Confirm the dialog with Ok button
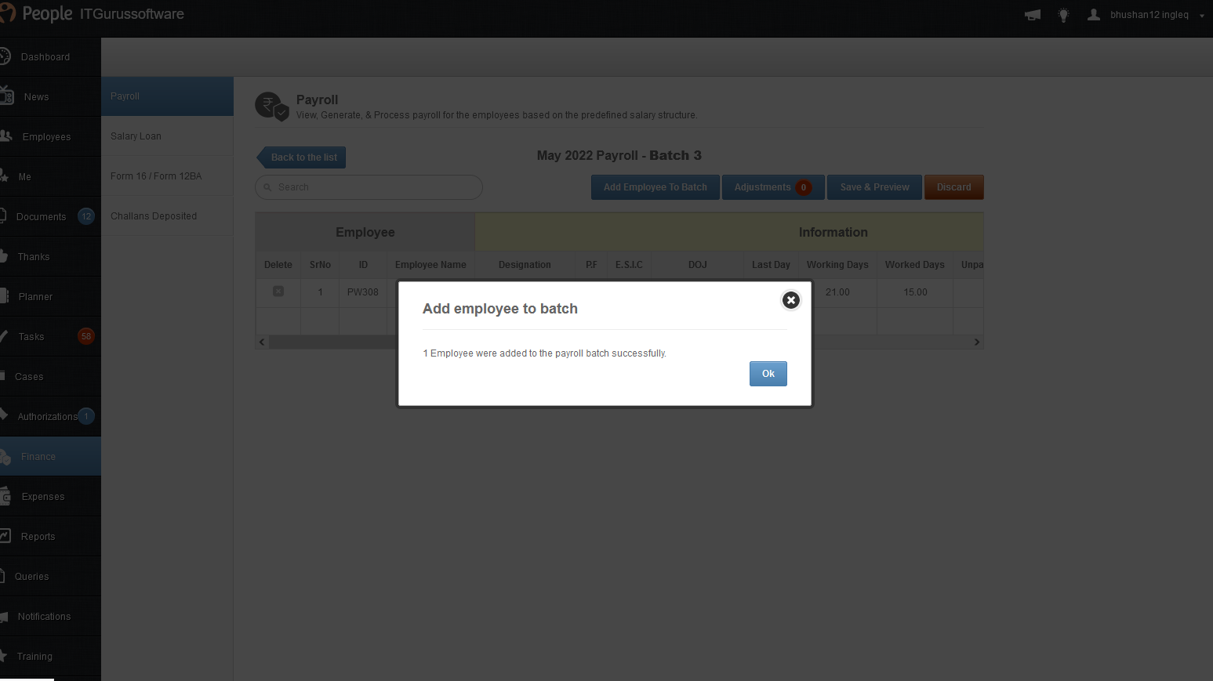The image size is (1213, 681). tap(768, 374)
